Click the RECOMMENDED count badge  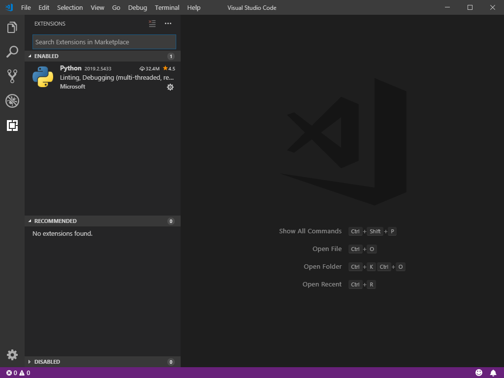(x=171, y=221)
